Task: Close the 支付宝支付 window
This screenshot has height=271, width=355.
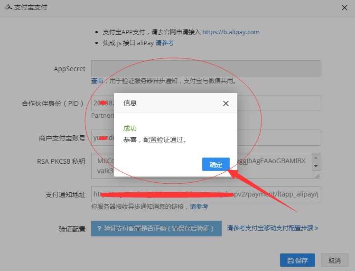Action: coord(345,8)
